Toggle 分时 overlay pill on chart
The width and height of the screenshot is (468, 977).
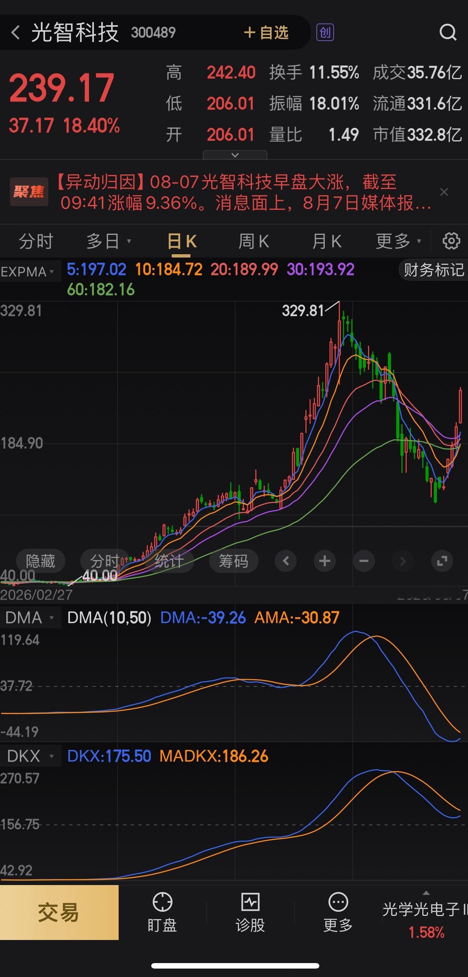coord(105,561)
